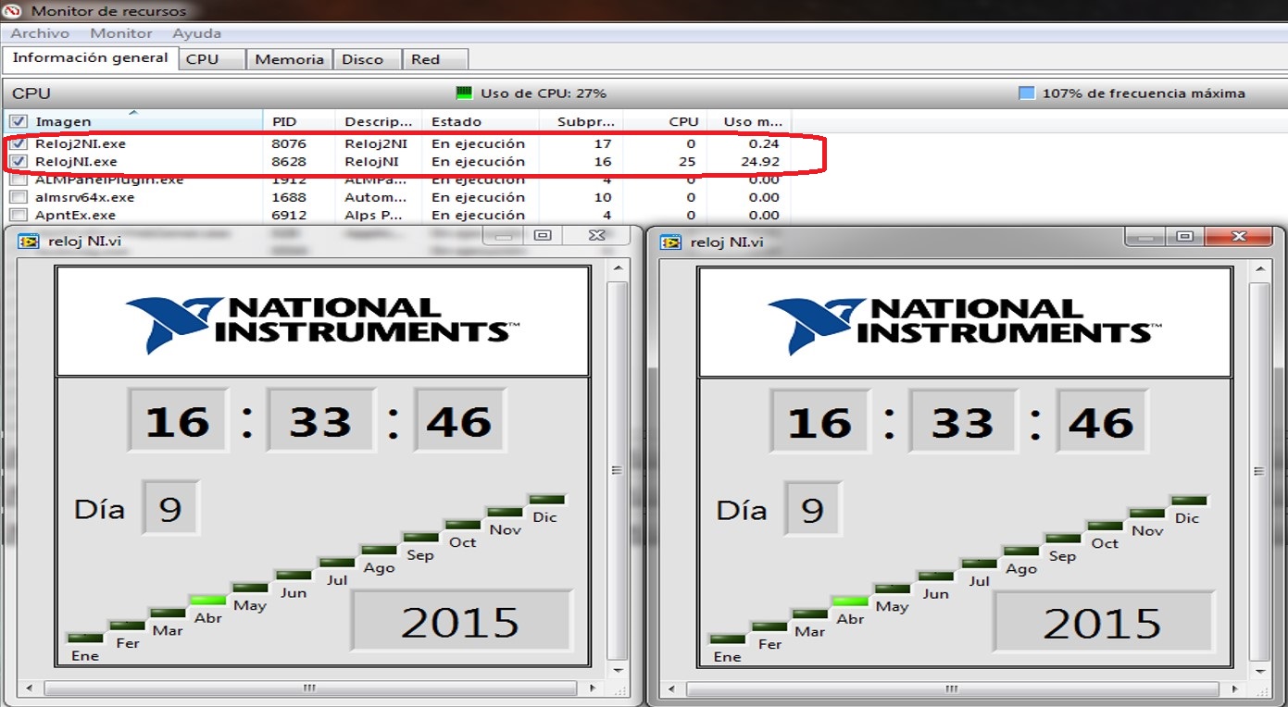Maximize the right reloj NI.vi window
This screenshot has height=707, width=1288.
point(1184,237)
